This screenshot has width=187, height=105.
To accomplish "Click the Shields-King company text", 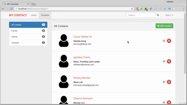I will click(80, 41).
